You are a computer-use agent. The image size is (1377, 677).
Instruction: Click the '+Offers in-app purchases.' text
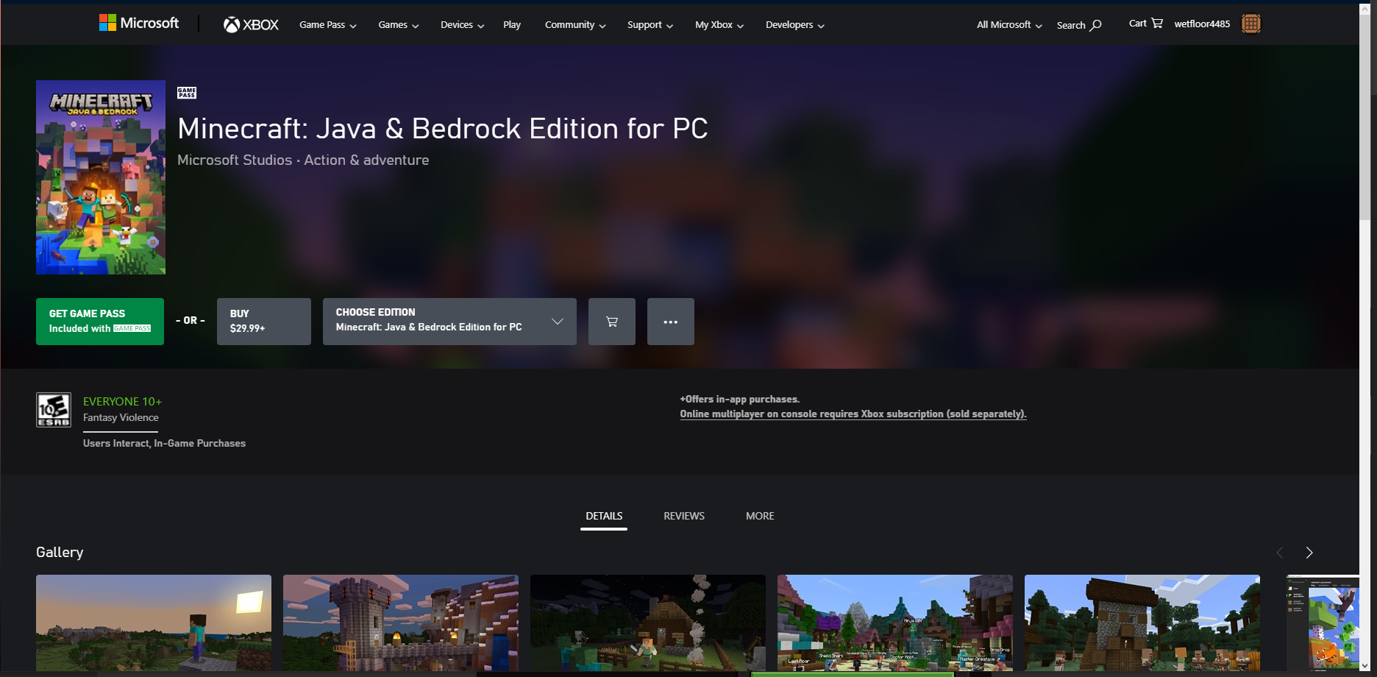pos(739,399)
